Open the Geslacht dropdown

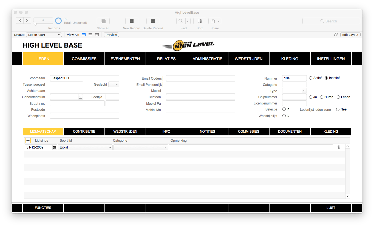(114, 85)
